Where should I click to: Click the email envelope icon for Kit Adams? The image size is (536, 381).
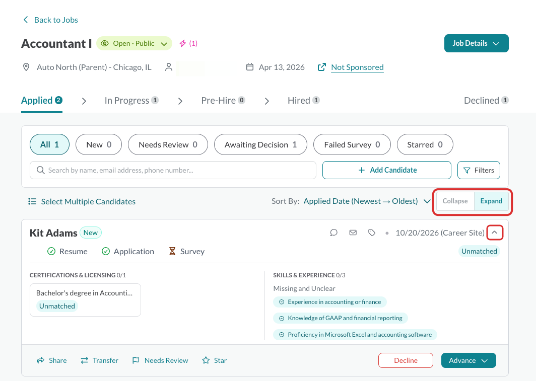[353, 233]
